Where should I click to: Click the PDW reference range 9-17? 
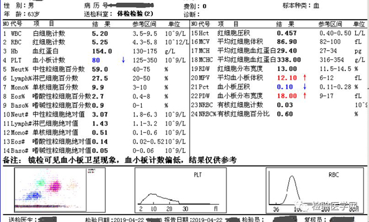coord(326,96)
